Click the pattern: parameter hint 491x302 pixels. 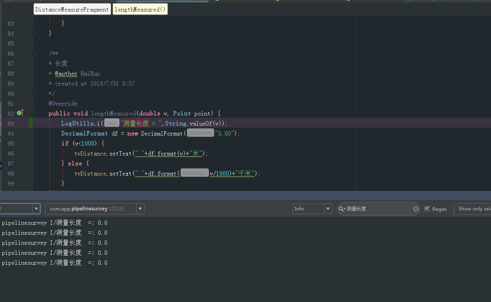201,134
